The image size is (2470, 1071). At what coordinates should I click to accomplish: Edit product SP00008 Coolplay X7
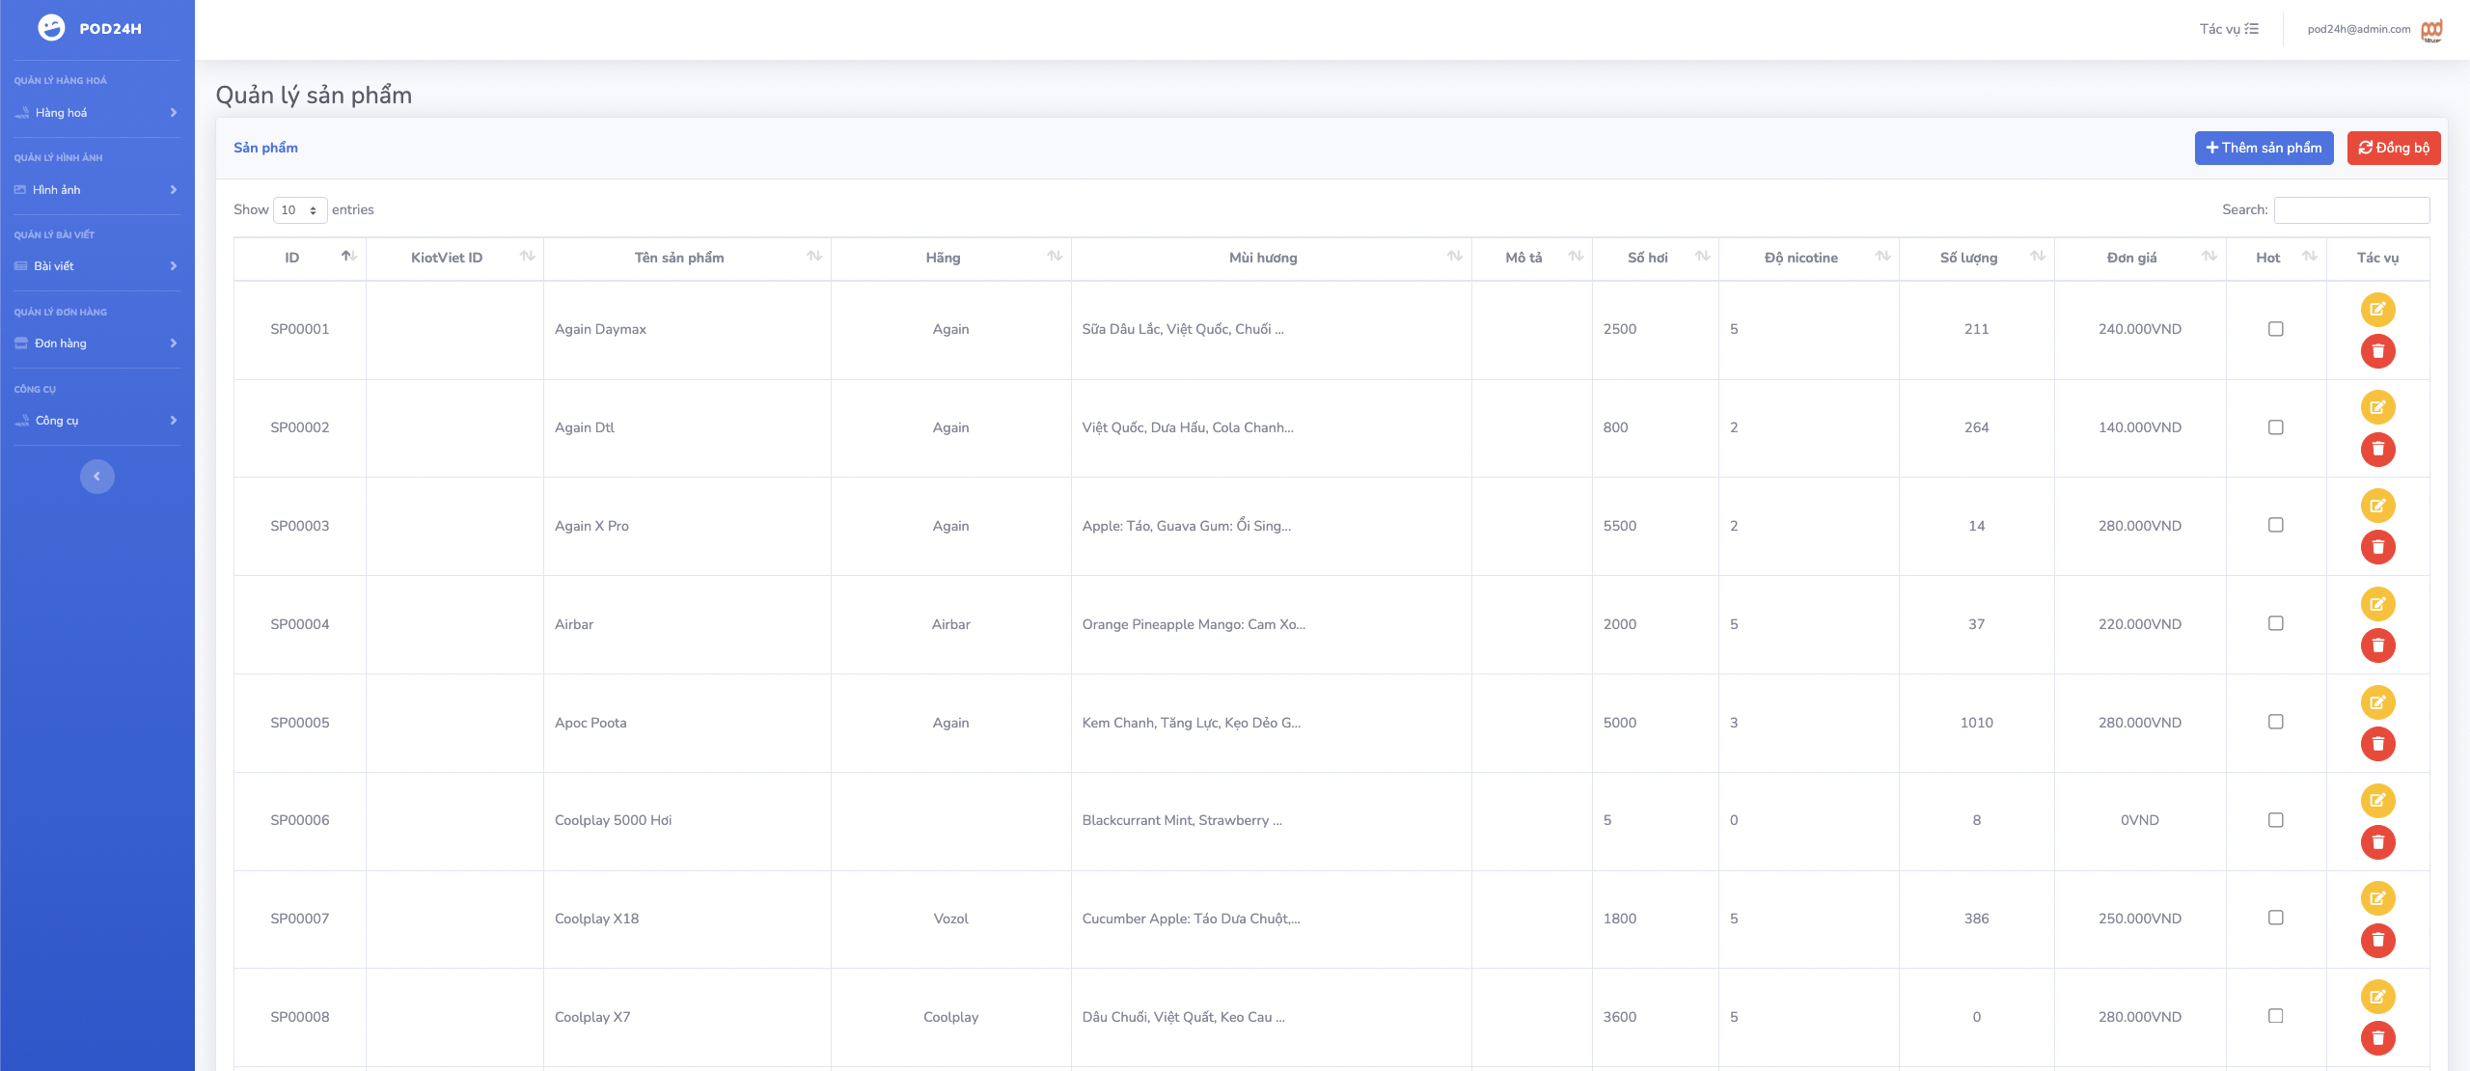click(2377, 997)
